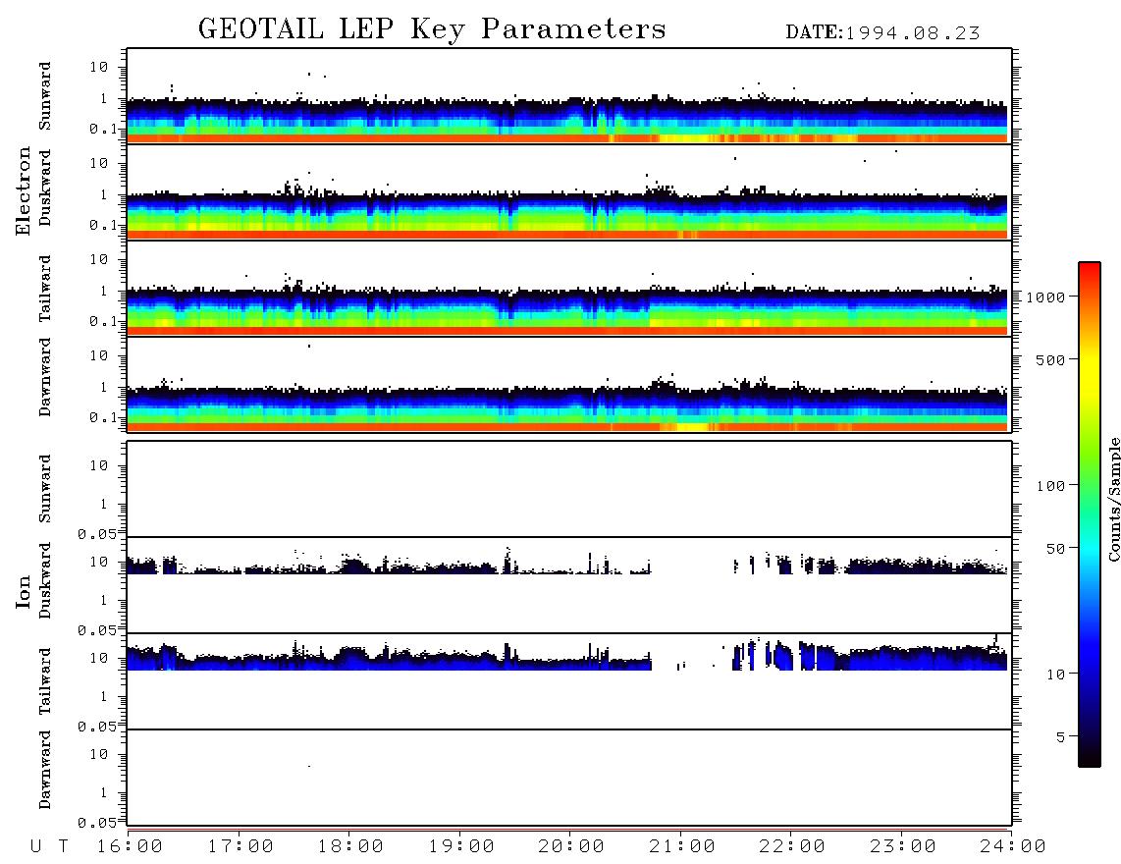Click the Electron 'Sunward' panel label
The width and height of the screenshot is (1121, 864).
(x=45, y=96)
